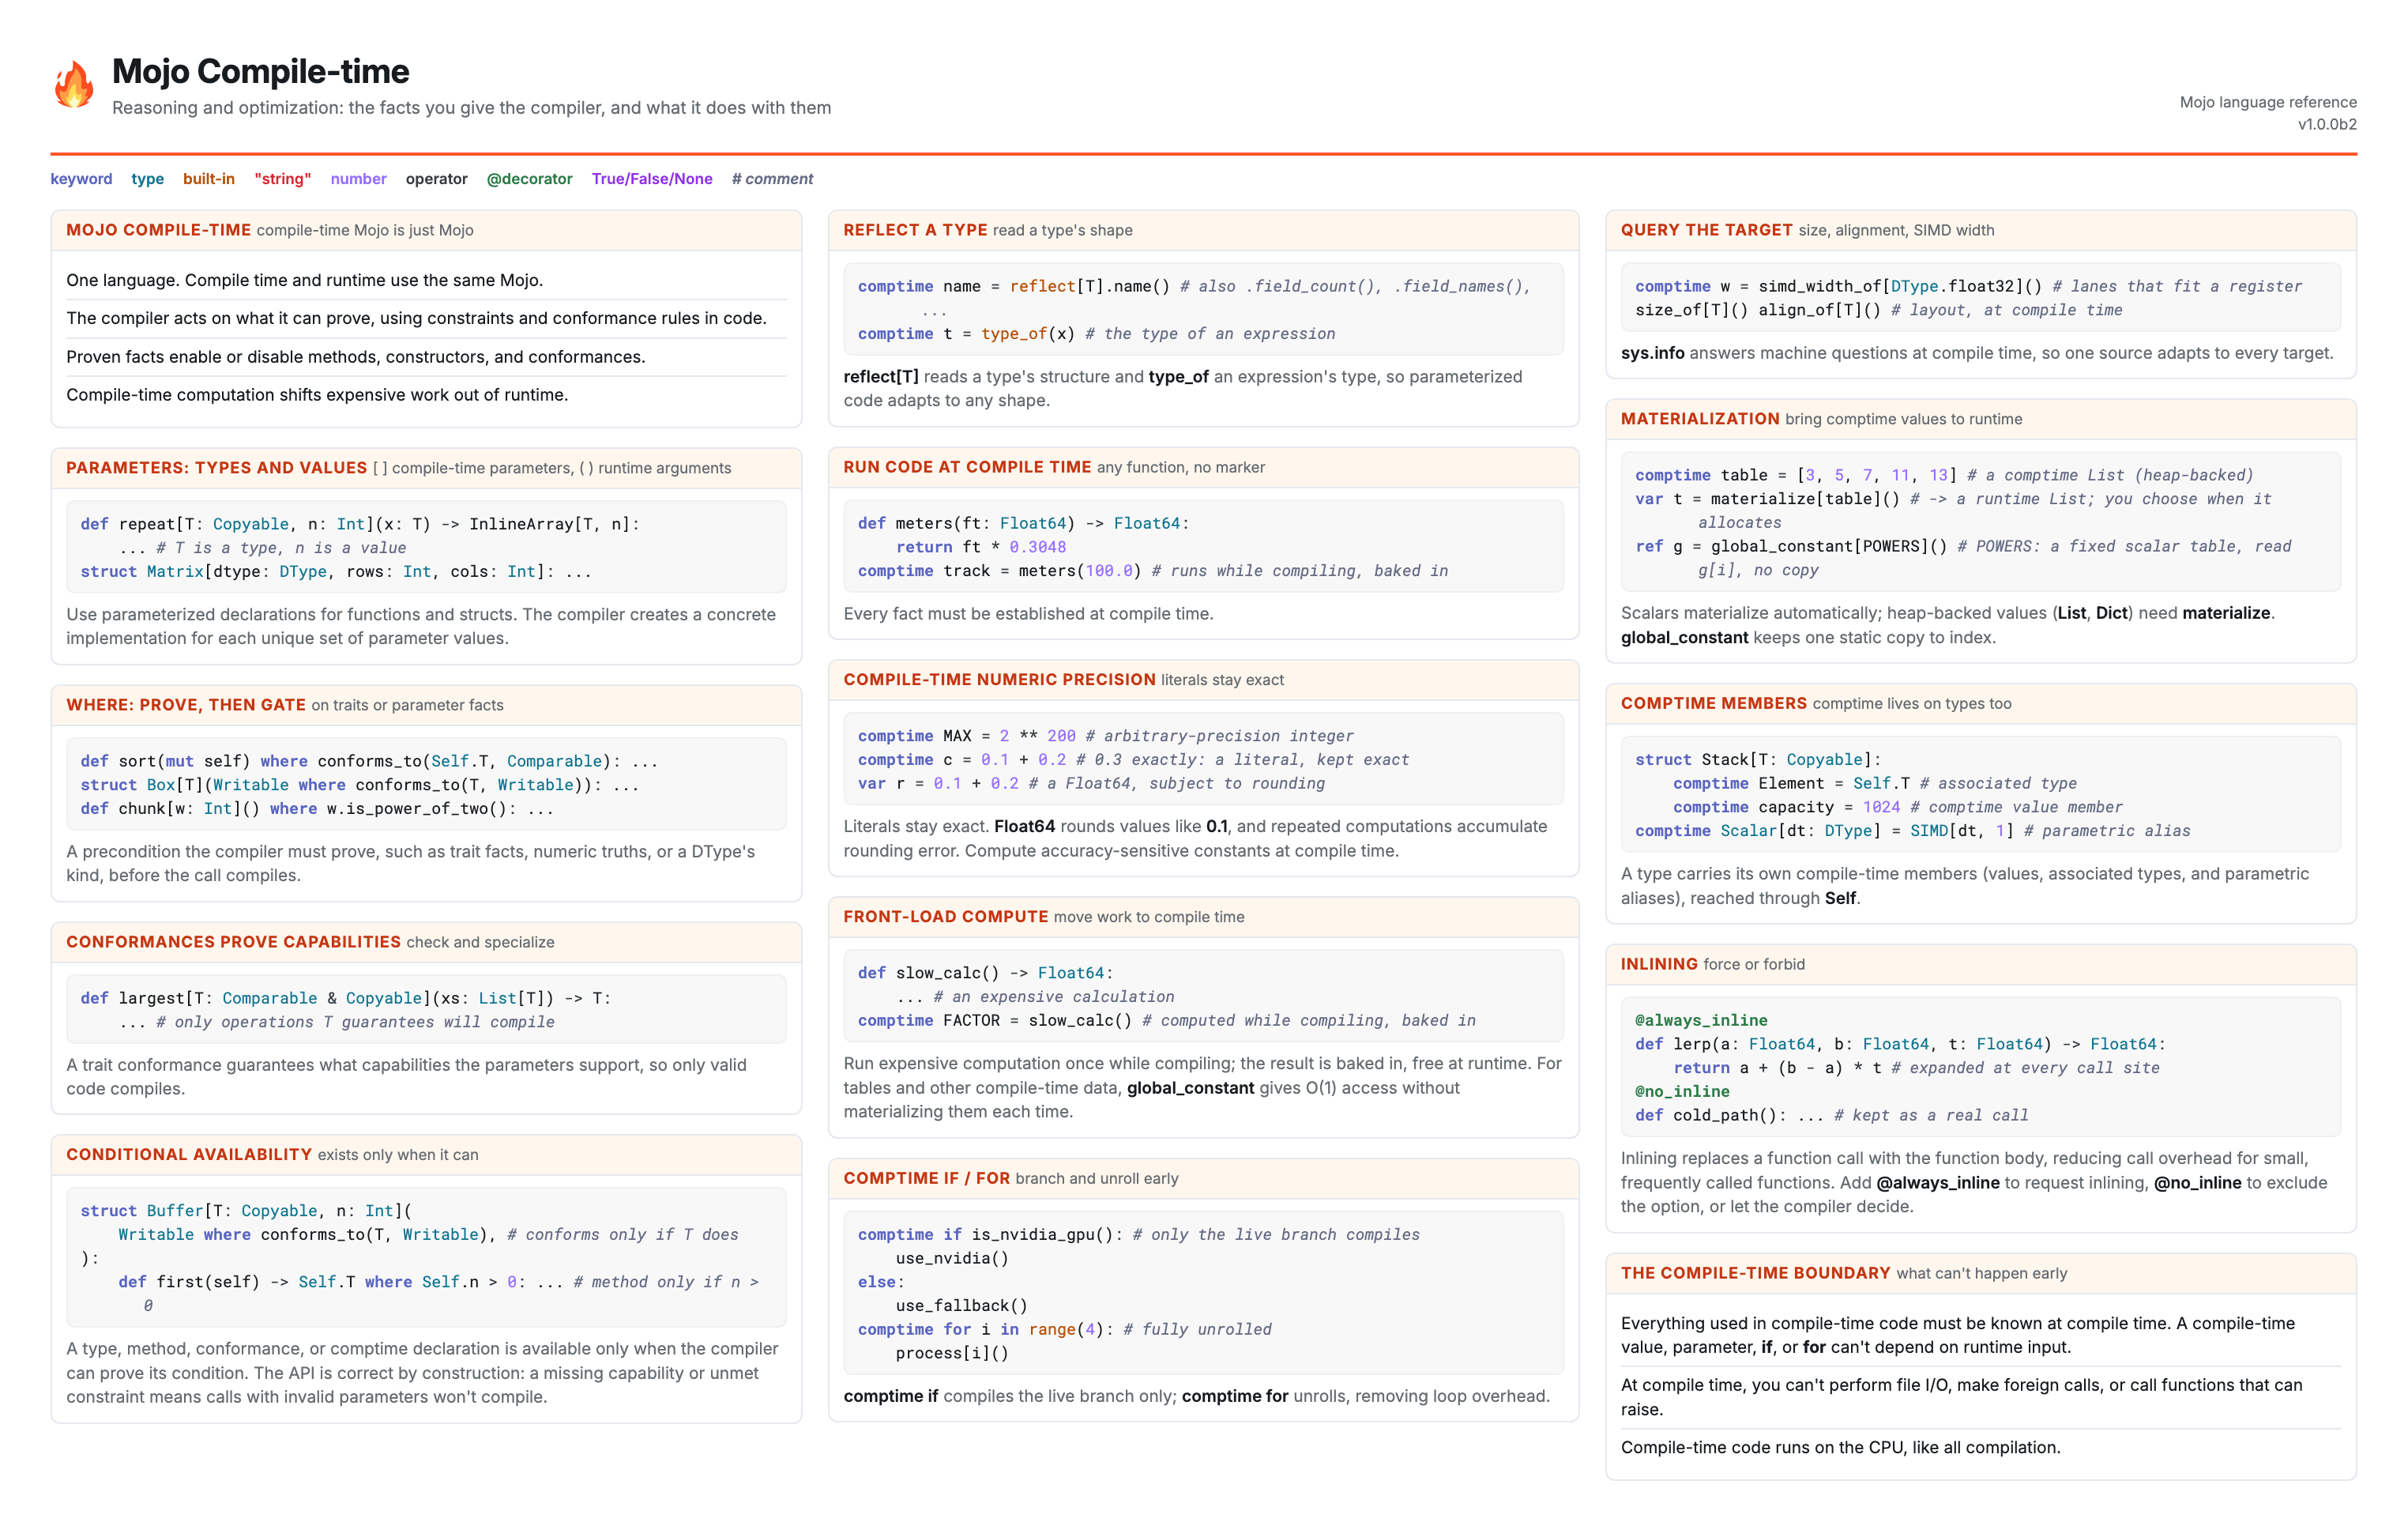Click the code line "def repeat[T: Copyable, n: Int]"
This screenshot has width=2408, height=1522.
click(x=360, y=524)
